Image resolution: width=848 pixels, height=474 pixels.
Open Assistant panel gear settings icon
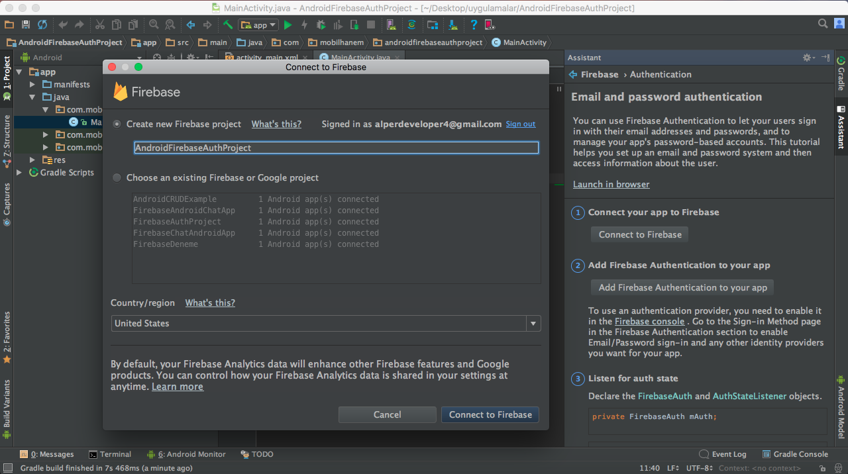(808, 58)
